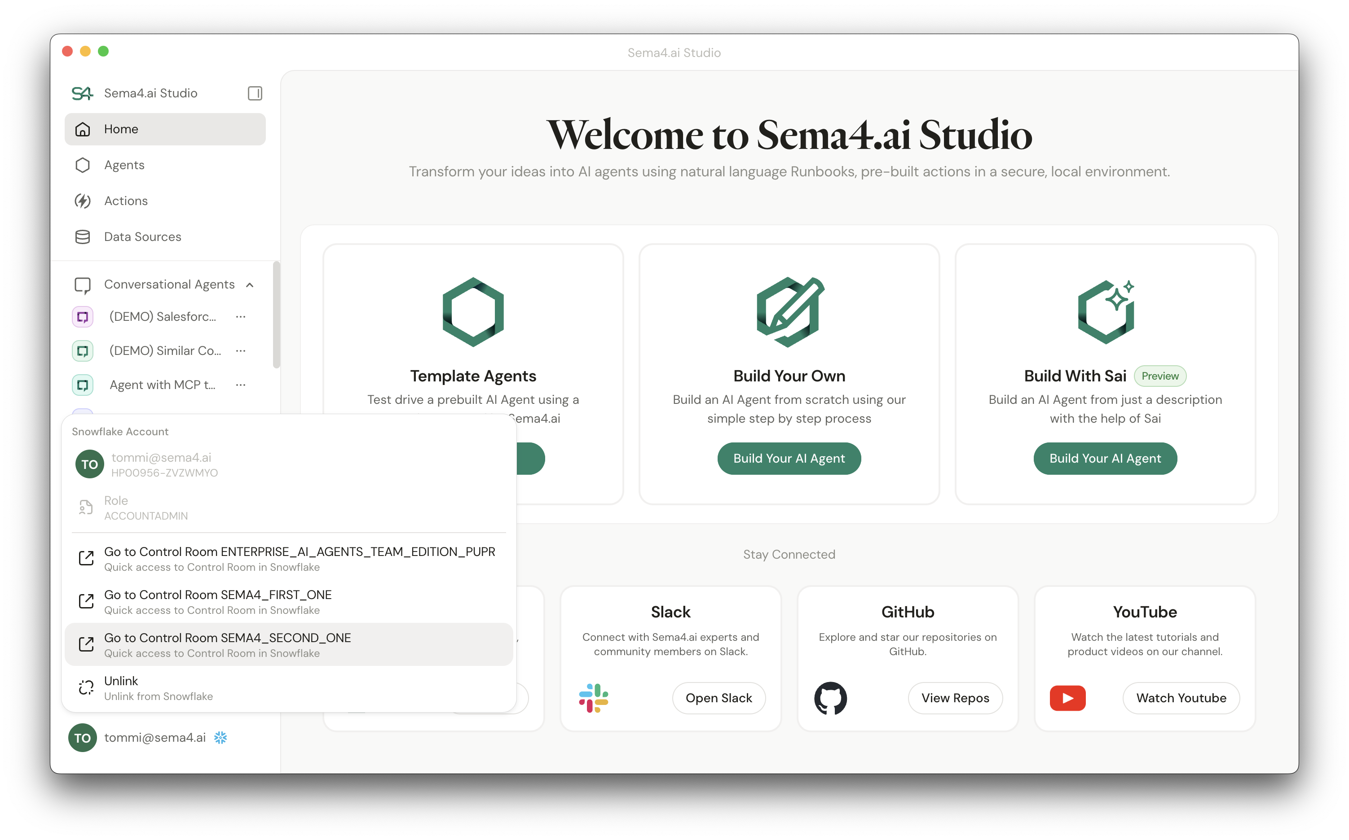Click the Snowflake icon next to tommi@sema4.ai
The height and width of the screenshot is (840, 1349).
point(220,738)
